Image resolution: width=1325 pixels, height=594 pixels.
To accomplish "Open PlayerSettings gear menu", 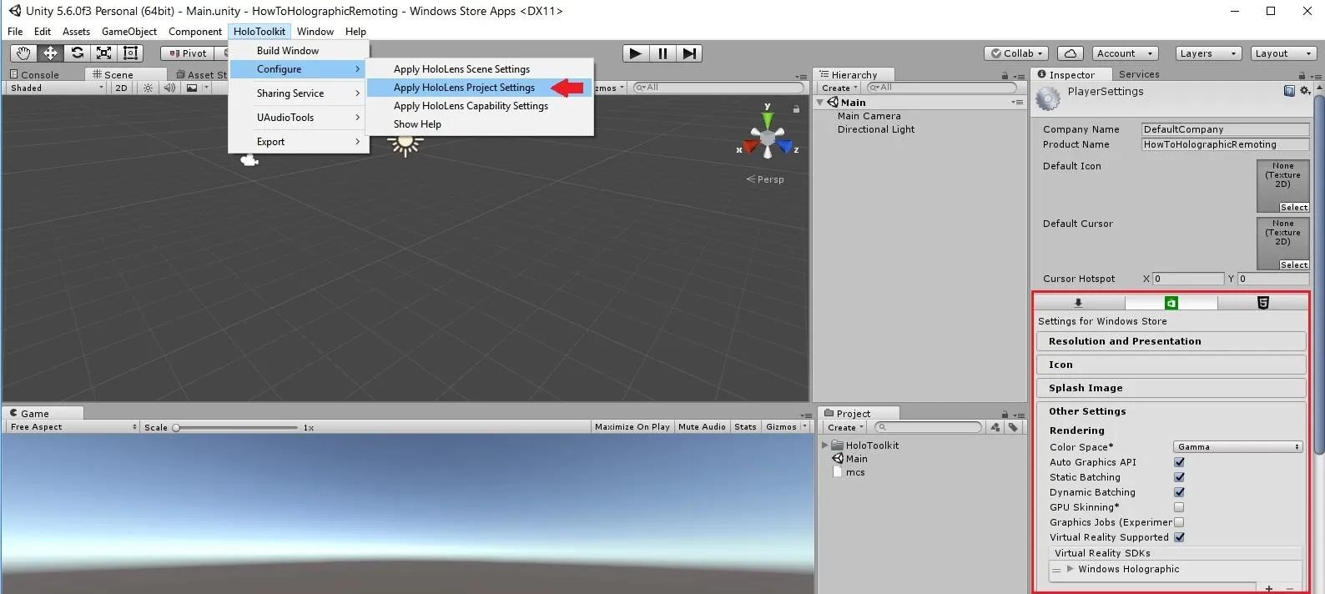I will [x=1305, y=91].
